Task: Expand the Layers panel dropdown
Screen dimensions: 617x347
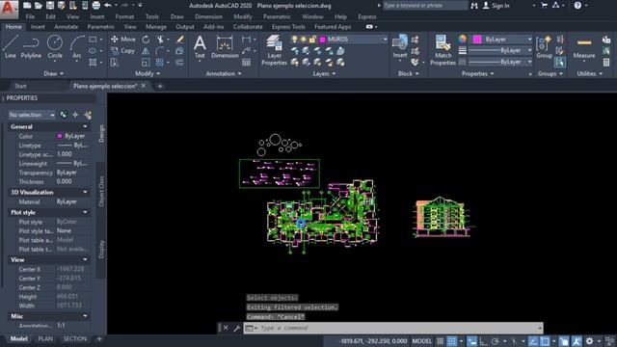Action: 324,73
